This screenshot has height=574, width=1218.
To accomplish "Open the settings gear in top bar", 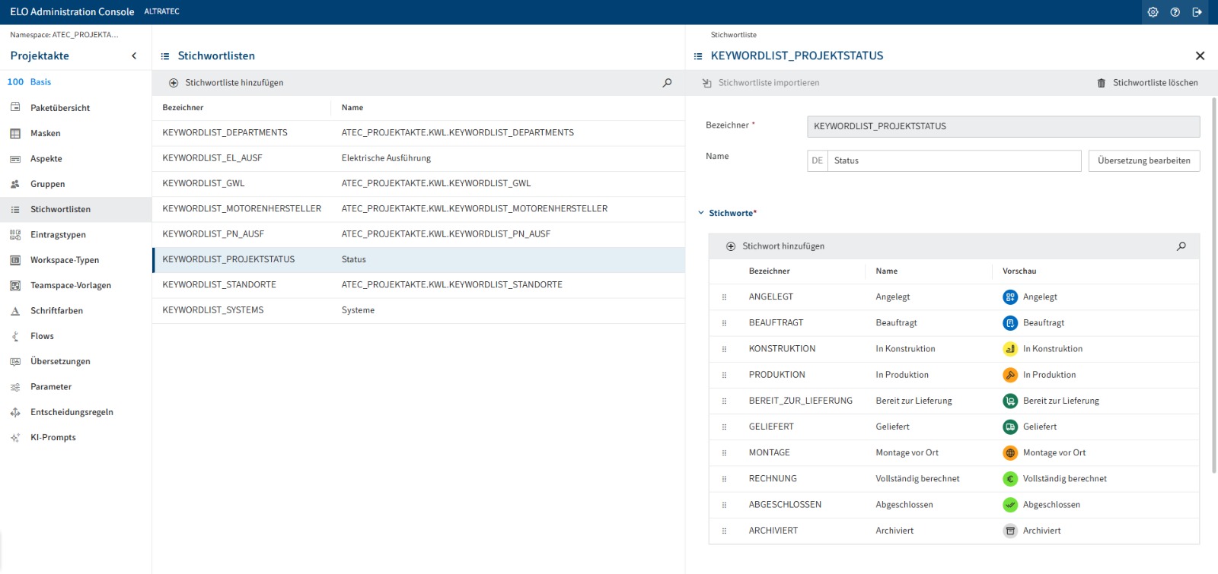I will (1153, 12).
